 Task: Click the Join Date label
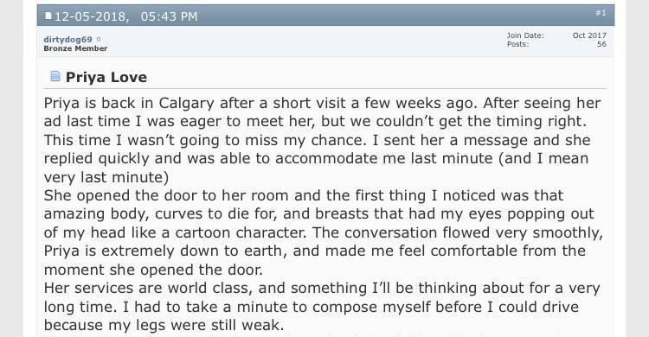525,35
